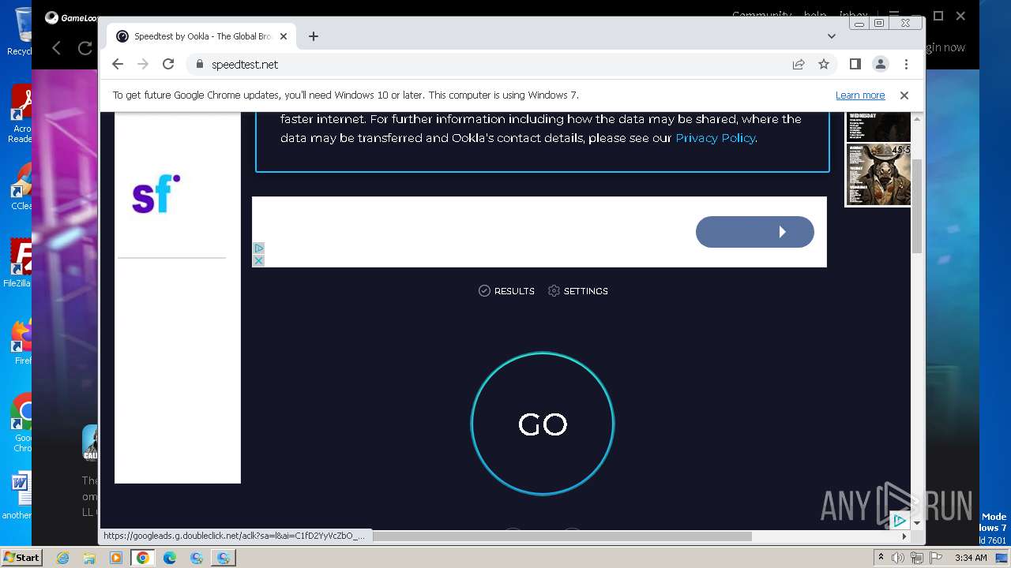
Task: Switch to Chrome in the taskbar
Action: click(x=143, y=558)
